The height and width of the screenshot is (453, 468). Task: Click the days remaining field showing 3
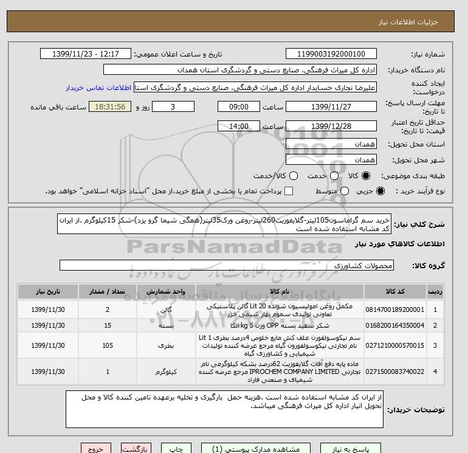pyautogui.click(x=173, y=106)
